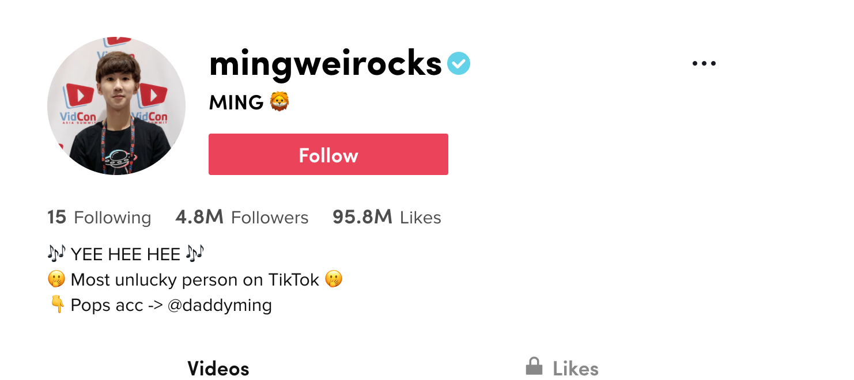Click the giggling face emoji after TikTok
854x380 pixels.
(x=334, y=280)
